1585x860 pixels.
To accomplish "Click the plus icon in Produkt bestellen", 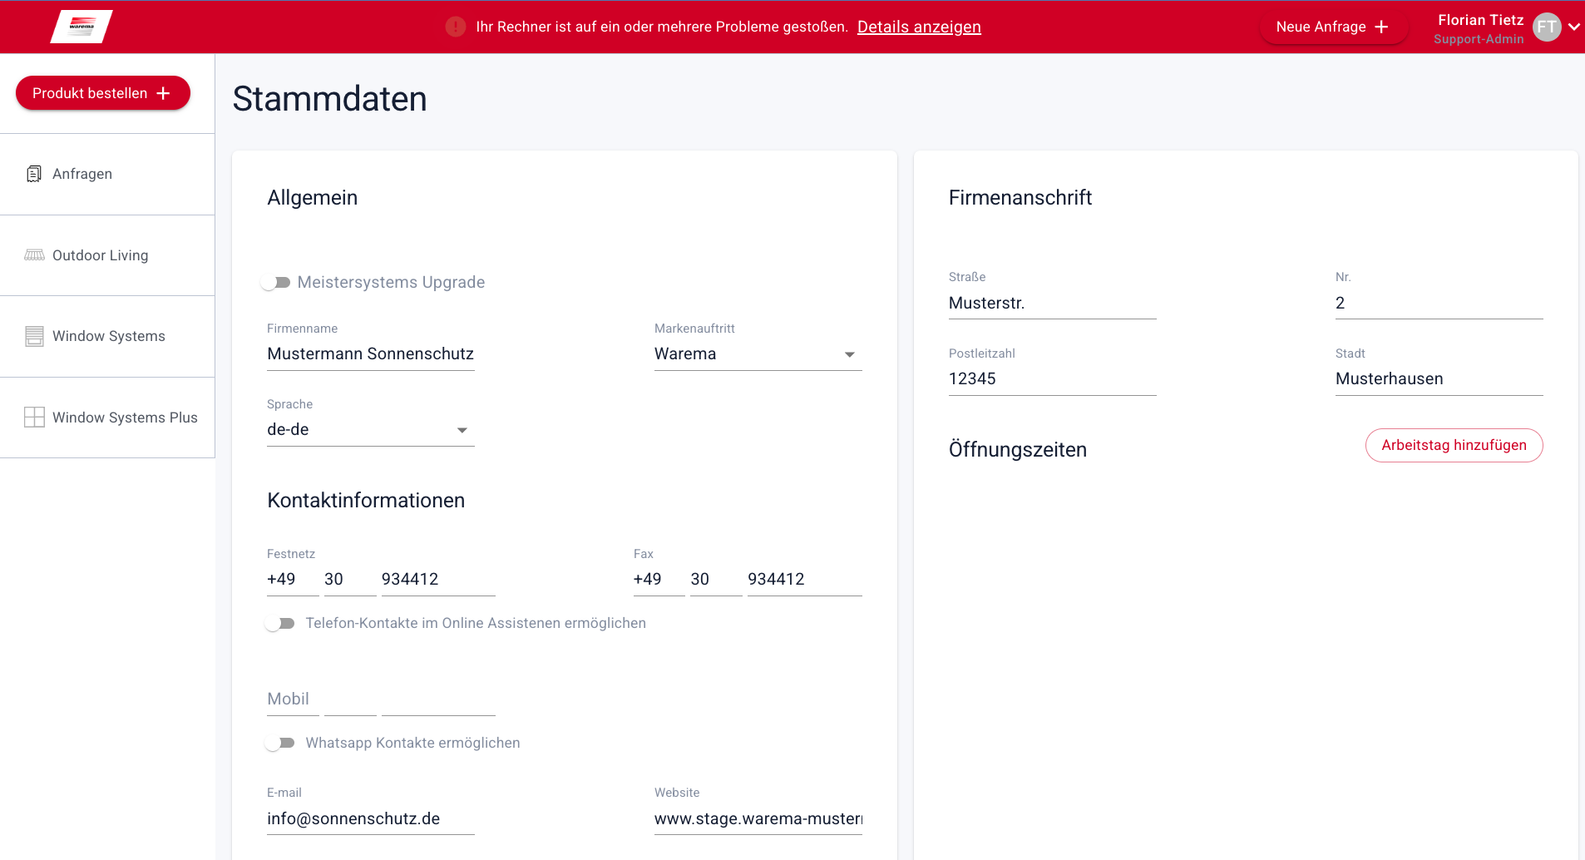I will coord(164,93).
